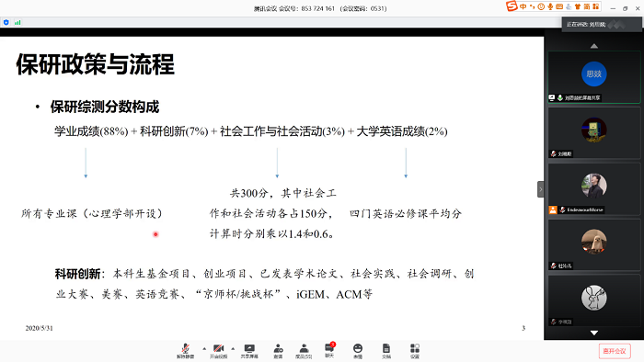Select the participant tile with the rabbit sketch avatar
Viewport: 644px width, 362px height.
(594, 301)
